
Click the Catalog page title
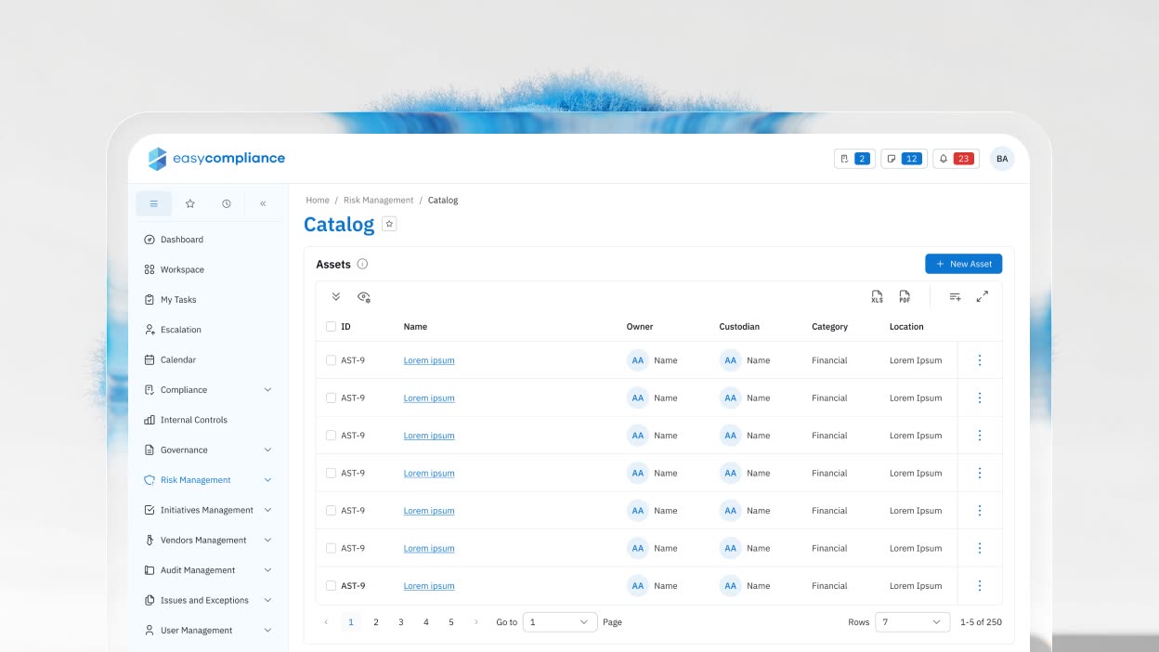click(339, 224)
